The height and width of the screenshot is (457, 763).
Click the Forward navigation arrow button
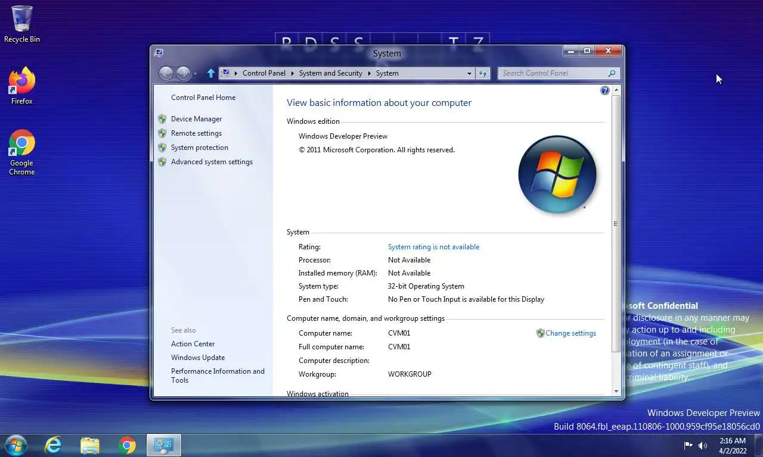pyautogui.click(x=183, y=73)
